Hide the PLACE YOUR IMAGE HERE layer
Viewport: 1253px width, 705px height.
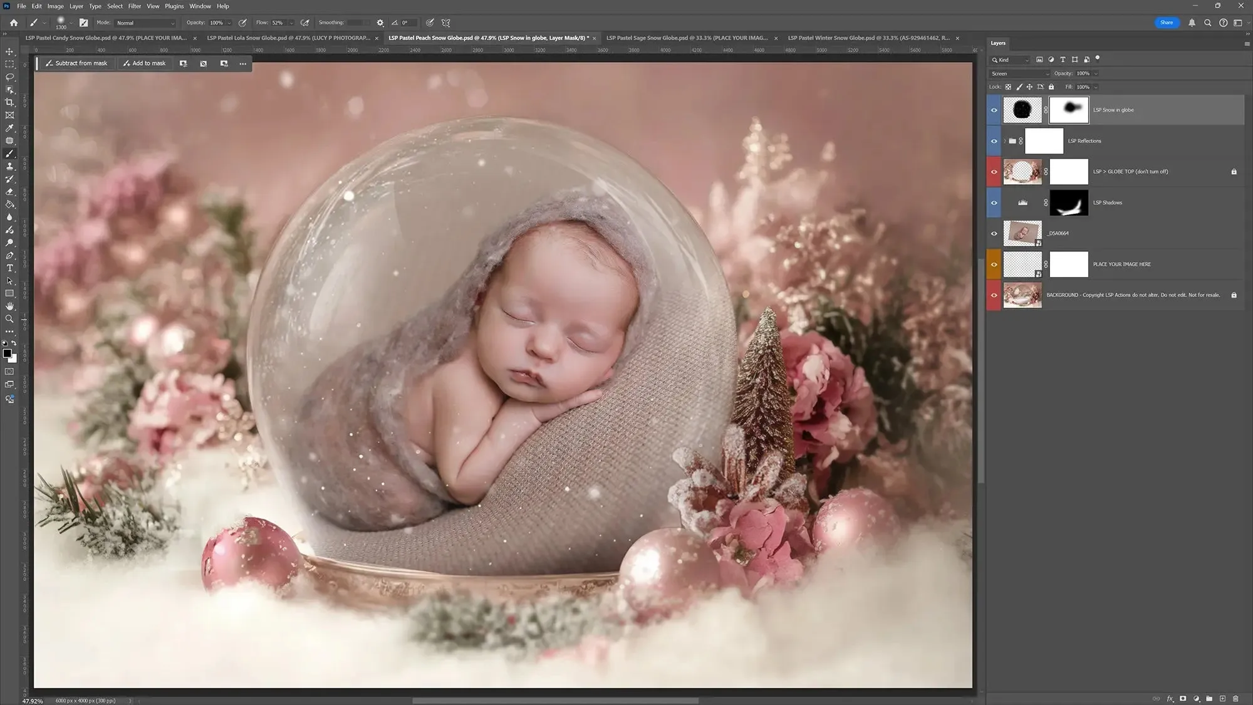994,264
